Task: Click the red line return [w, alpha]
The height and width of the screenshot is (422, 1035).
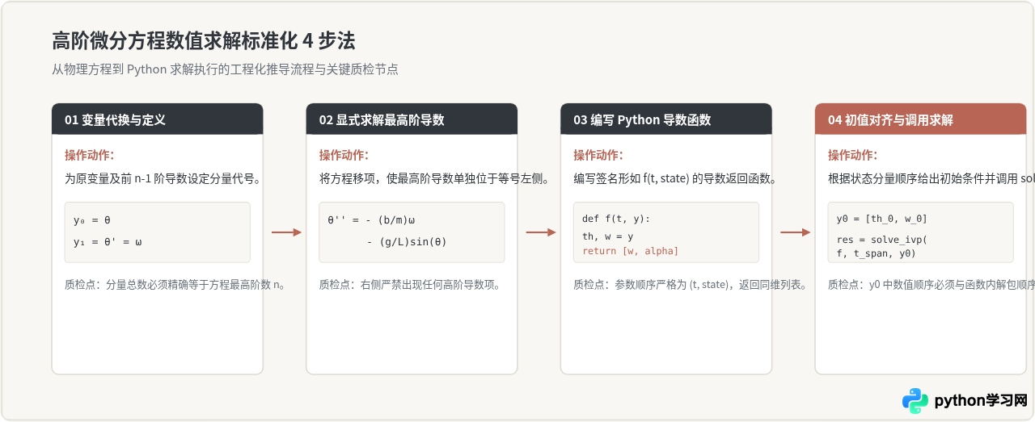Action: [x=631, y=251]
